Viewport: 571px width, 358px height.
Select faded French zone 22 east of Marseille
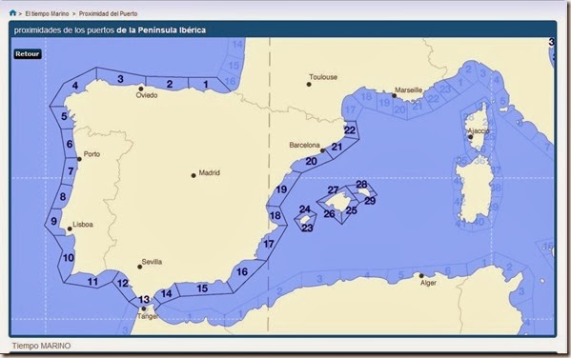point(433,99)
